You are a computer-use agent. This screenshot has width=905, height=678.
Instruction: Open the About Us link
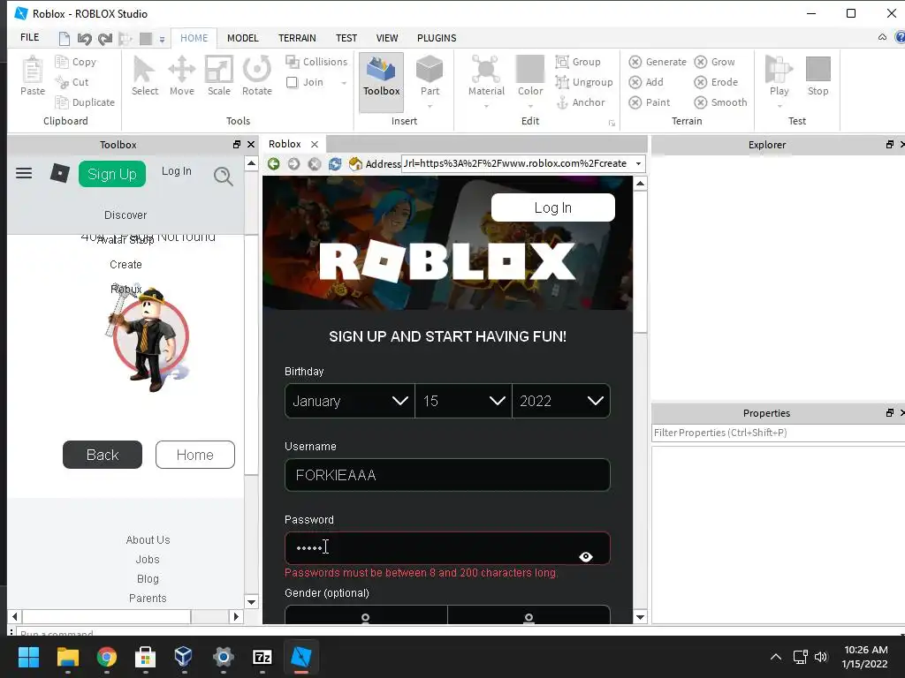(148, 540)
